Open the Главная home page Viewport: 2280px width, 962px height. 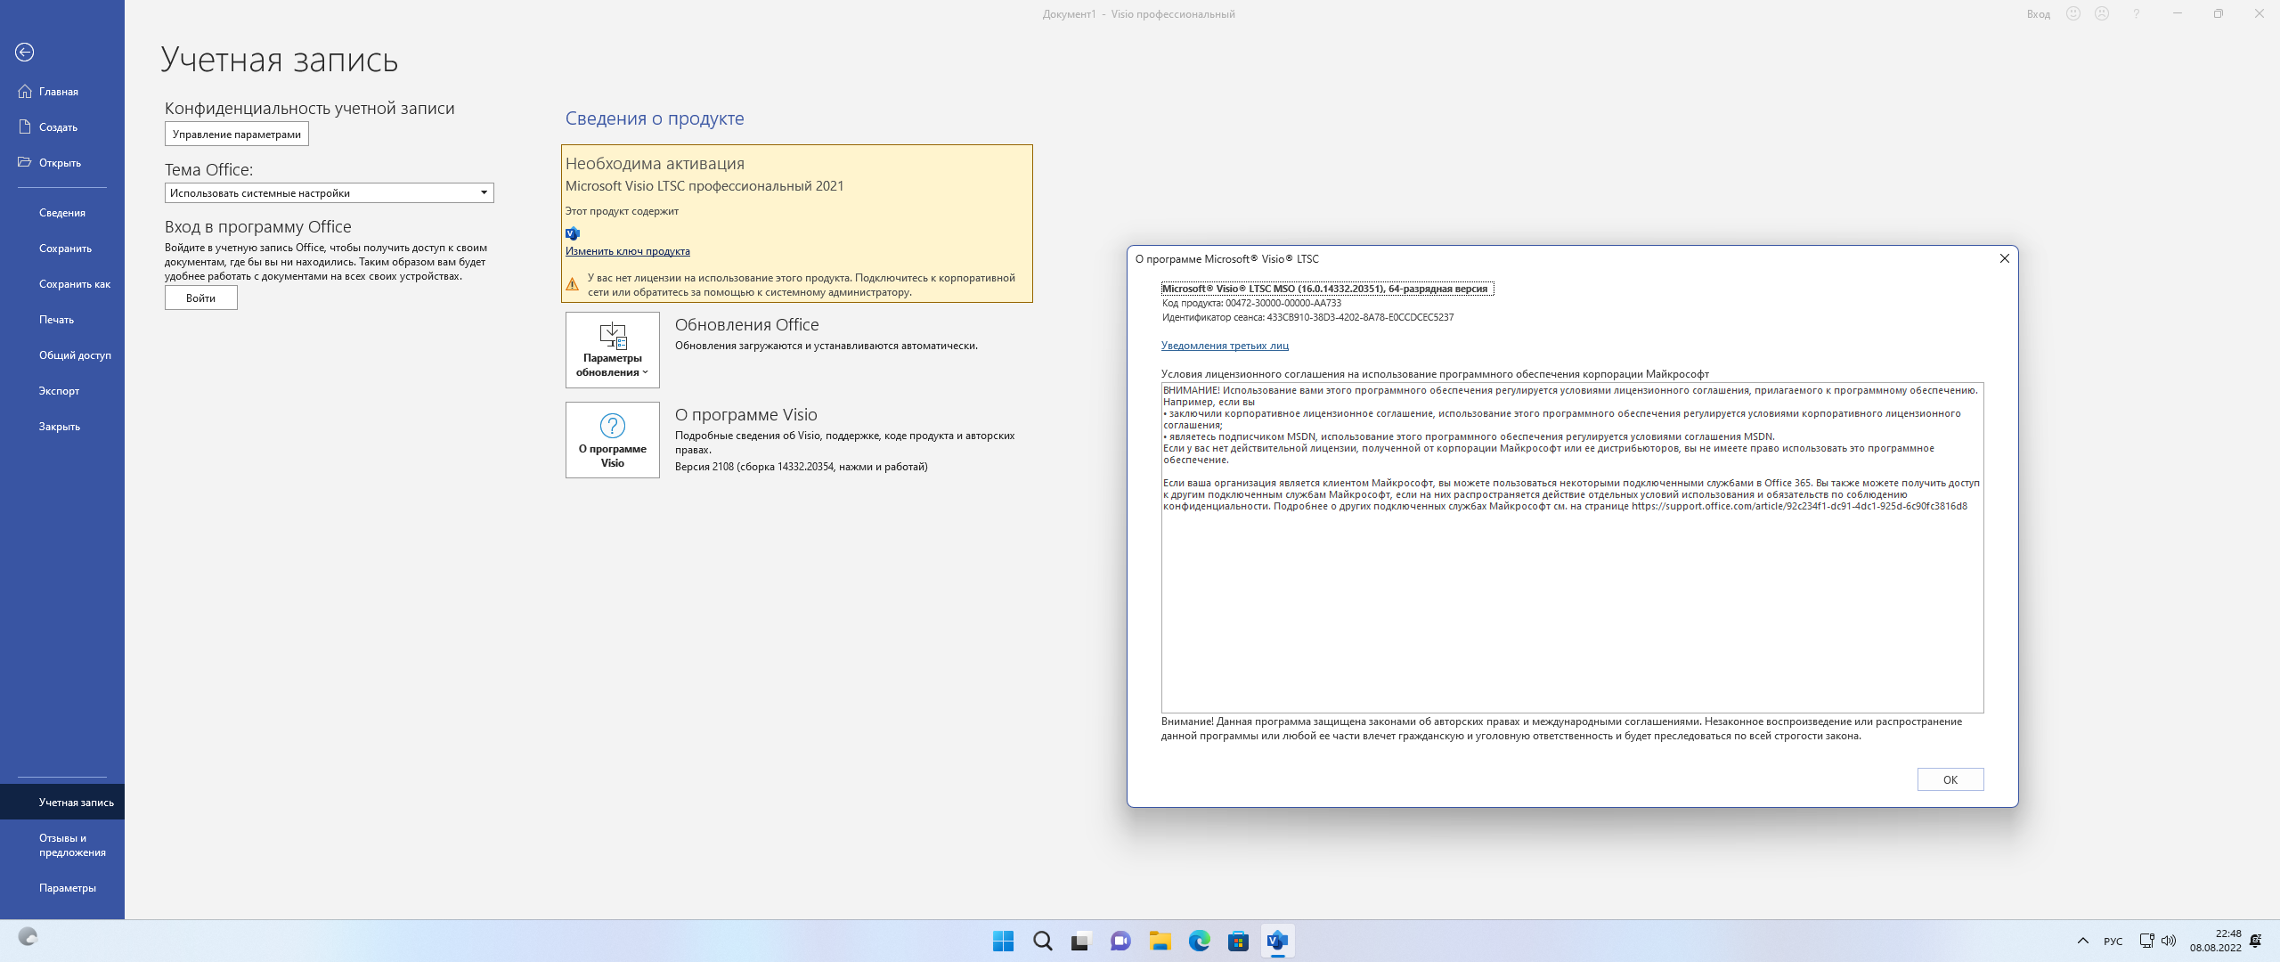(x=62, y=92)
